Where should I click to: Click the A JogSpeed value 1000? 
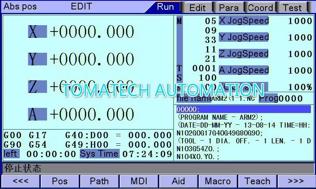click(x=300, y=70)
